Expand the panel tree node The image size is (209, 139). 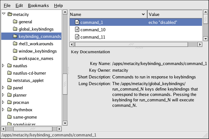3,88
